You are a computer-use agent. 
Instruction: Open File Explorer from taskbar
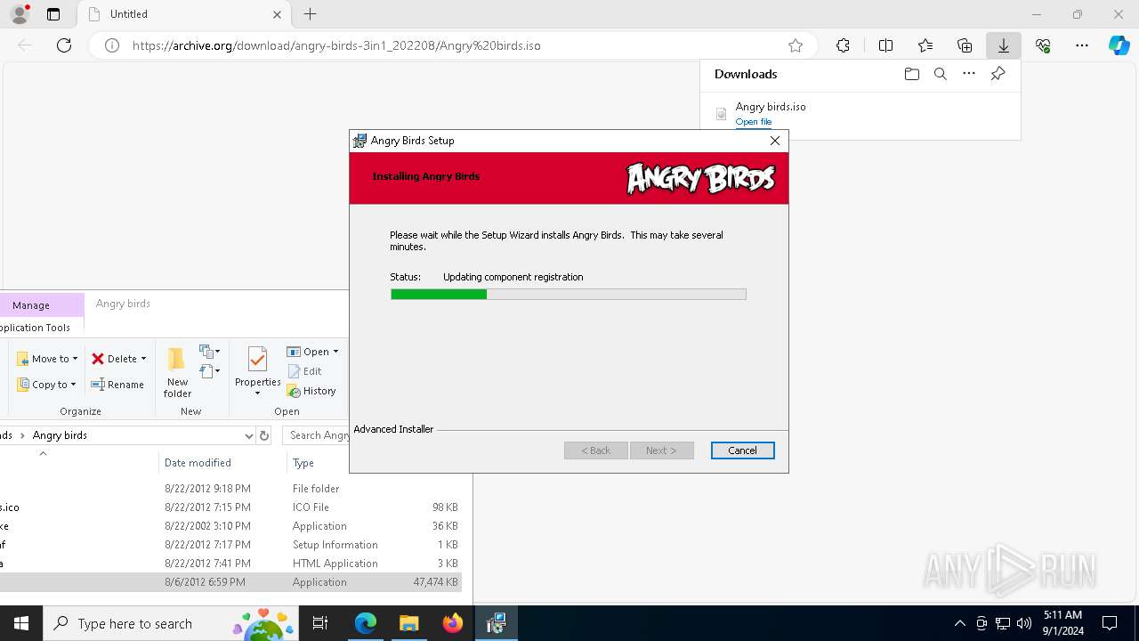coord(408,623)
